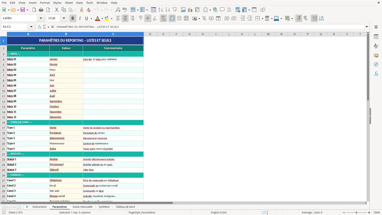Click the zoom slider
Image resolution: width=382 pixels, height=215 pixels.
tap(357, 212)
